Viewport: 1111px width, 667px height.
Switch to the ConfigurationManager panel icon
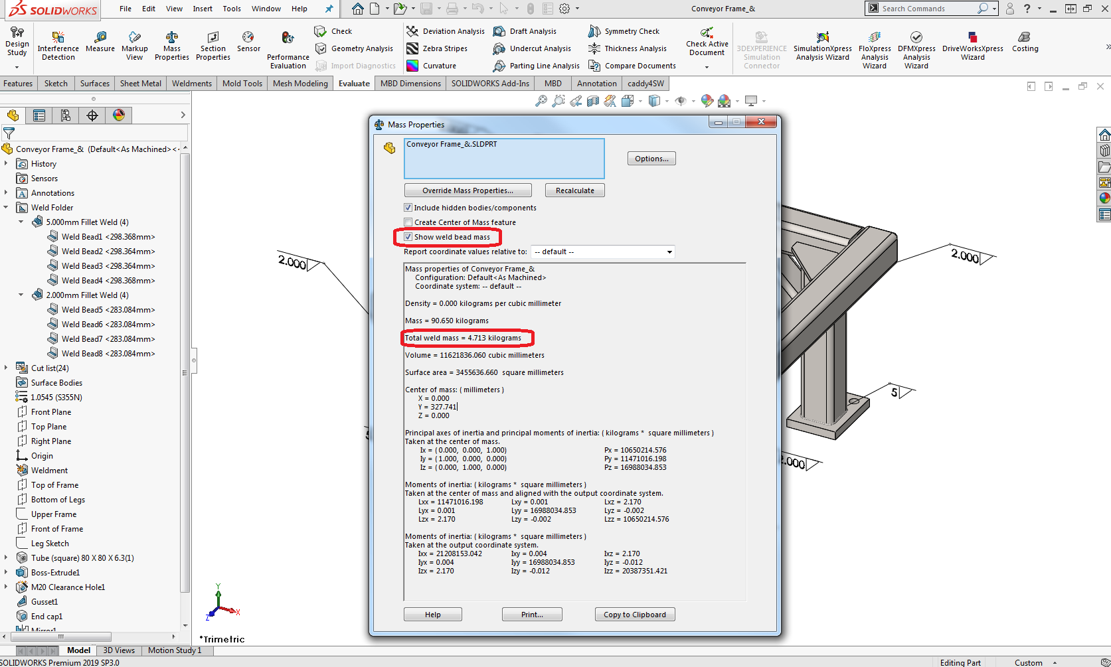tap(66, 115)
